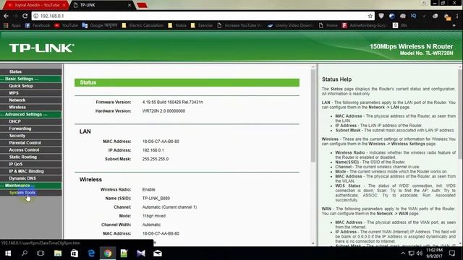The width and height of the screenshot is (463, 260).
Task: Open the YouTube bookmark
Action: pos(66,26)
